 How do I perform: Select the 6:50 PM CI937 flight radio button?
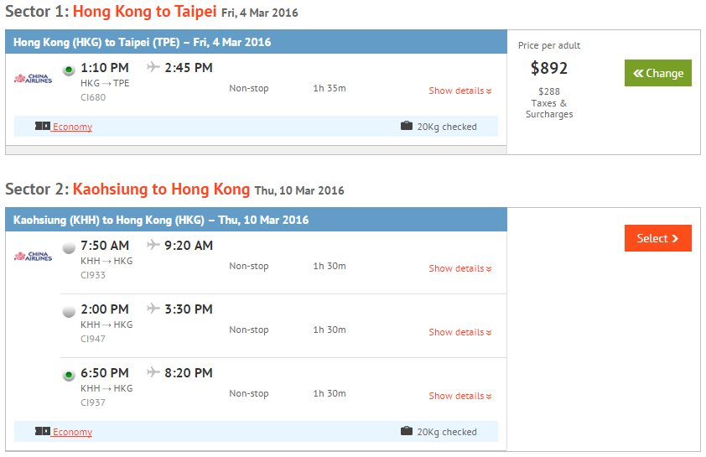coord(69,375)
